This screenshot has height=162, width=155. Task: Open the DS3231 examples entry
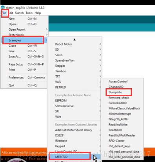(x=74, y=135)
